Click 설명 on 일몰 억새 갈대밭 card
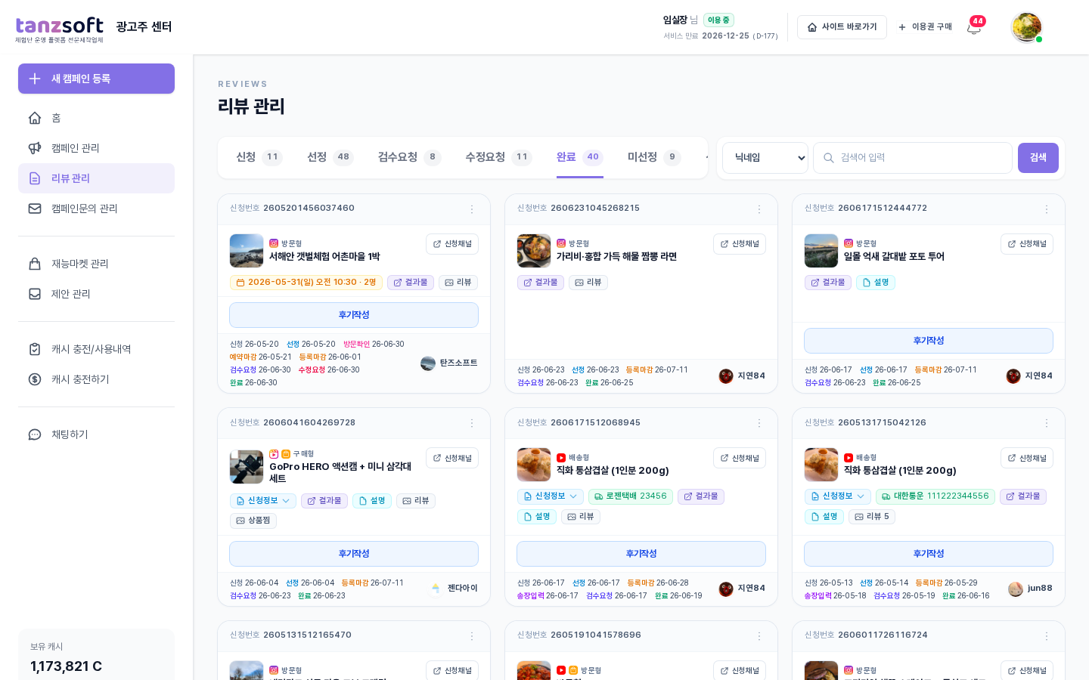Image resolution: width=1089 pixels, height=680 pixels. (x=876, y=283)
